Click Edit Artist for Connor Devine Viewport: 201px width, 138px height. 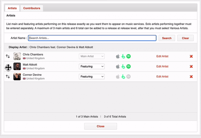coord(162,77)
